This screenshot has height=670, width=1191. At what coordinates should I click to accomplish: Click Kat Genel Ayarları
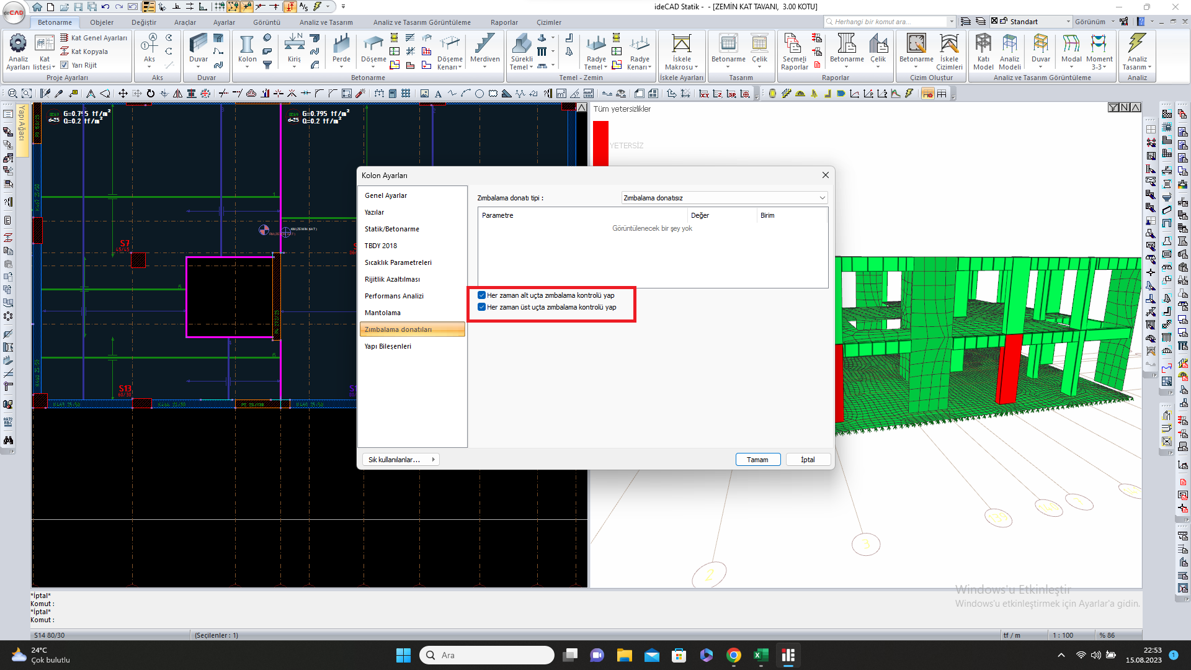(x=94, y=38)
